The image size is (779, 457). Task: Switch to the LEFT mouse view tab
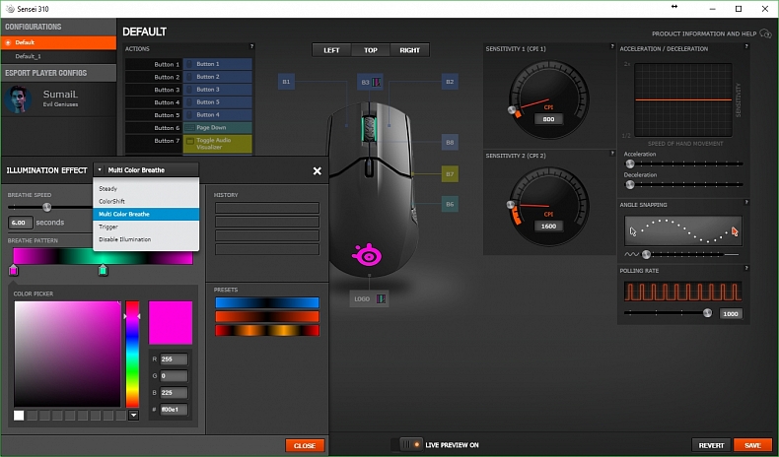tap(331, 50)
